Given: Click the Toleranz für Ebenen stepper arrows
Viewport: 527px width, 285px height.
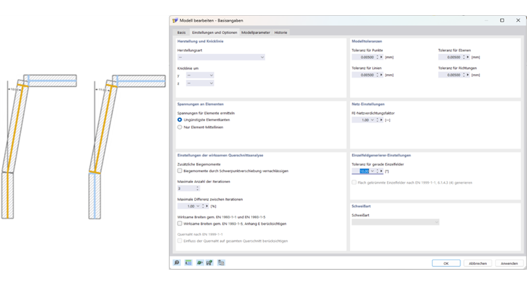Looking at the screenshot, I should coord(464,57).
